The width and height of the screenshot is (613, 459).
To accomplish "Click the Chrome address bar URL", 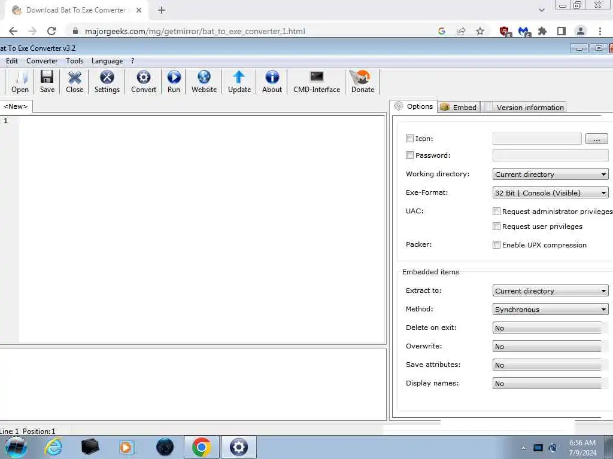I will [195, 31].
